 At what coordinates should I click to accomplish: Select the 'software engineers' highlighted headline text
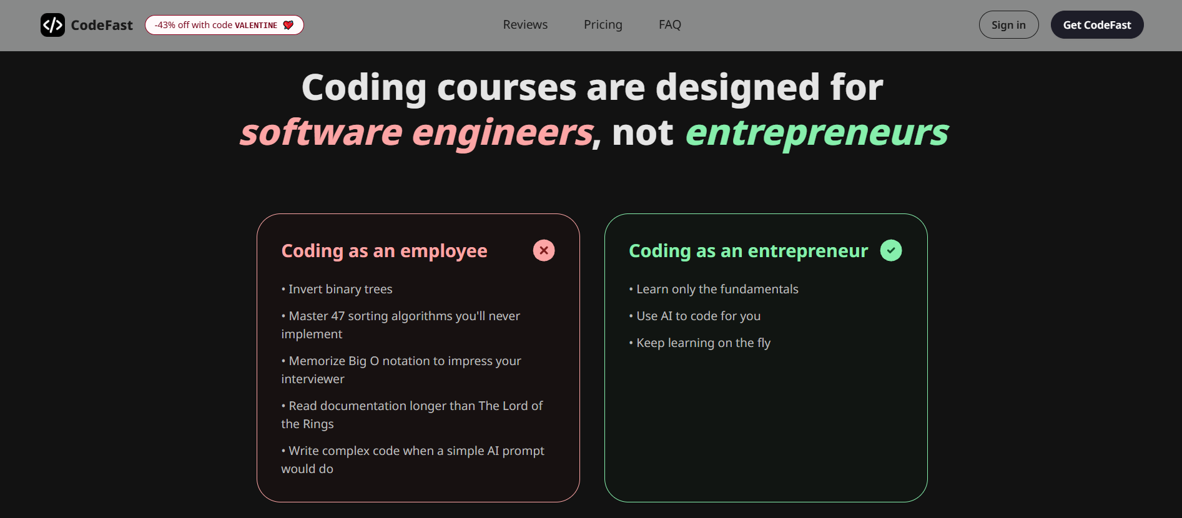(x=415, y=132)
